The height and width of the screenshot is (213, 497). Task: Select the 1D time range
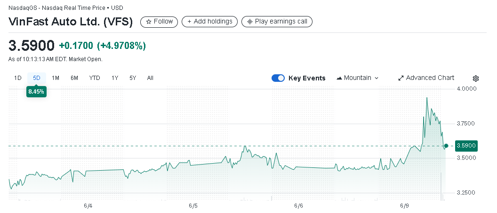pyautogui.click(x=18, y=78)
